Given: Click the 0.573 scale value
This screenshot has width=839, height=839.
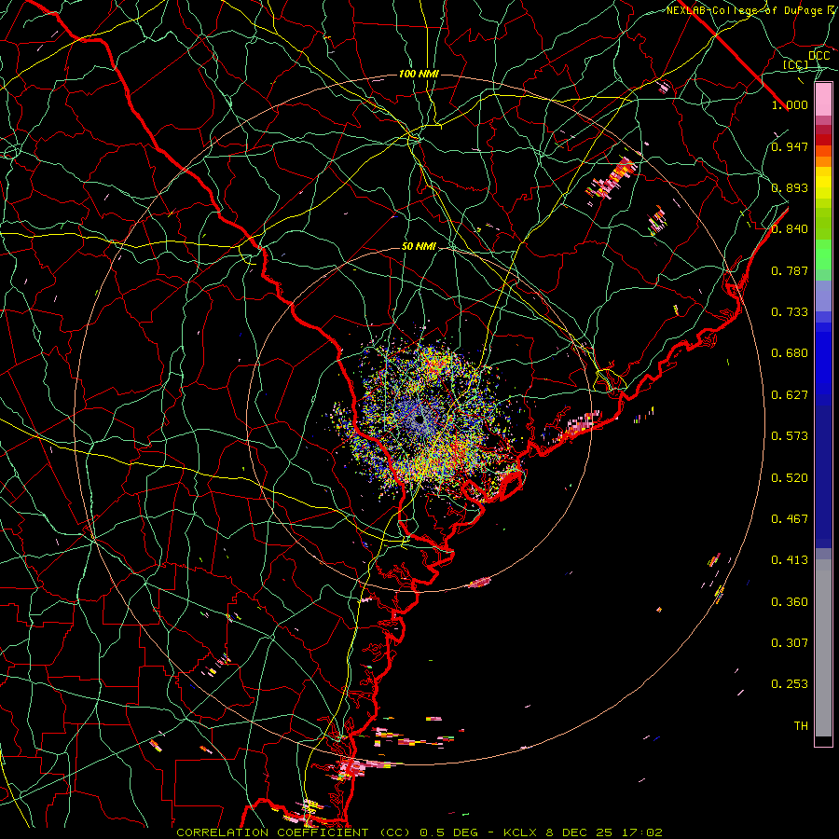Looking at the screenshot, I should click(790, 436).
